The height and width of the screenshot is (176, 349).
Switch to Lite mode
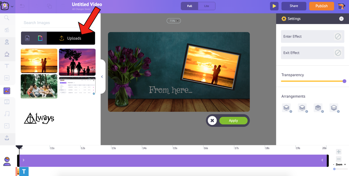pos(207,6)
